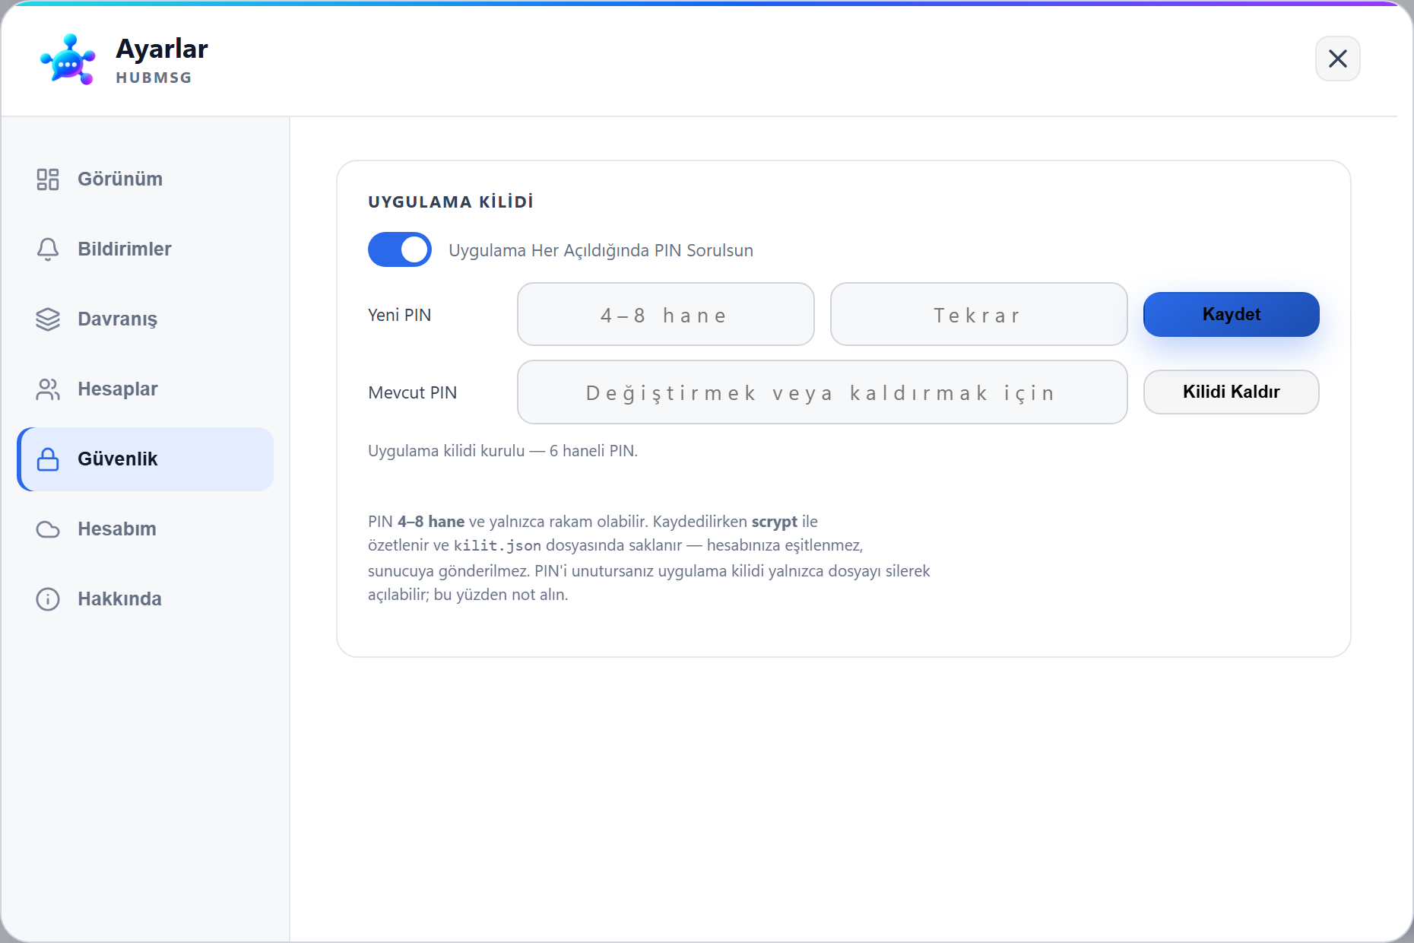Close the Ayarlar settings dialog

1338,59
